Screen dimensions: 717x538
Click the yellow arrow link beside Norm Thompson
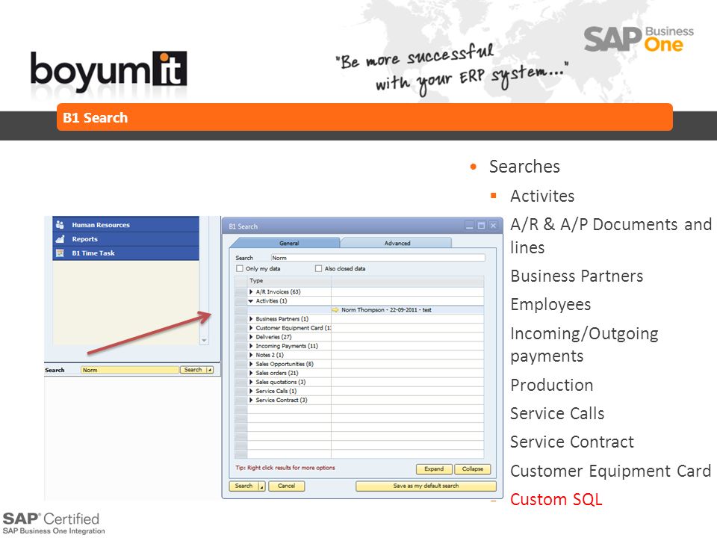(335, 309)
